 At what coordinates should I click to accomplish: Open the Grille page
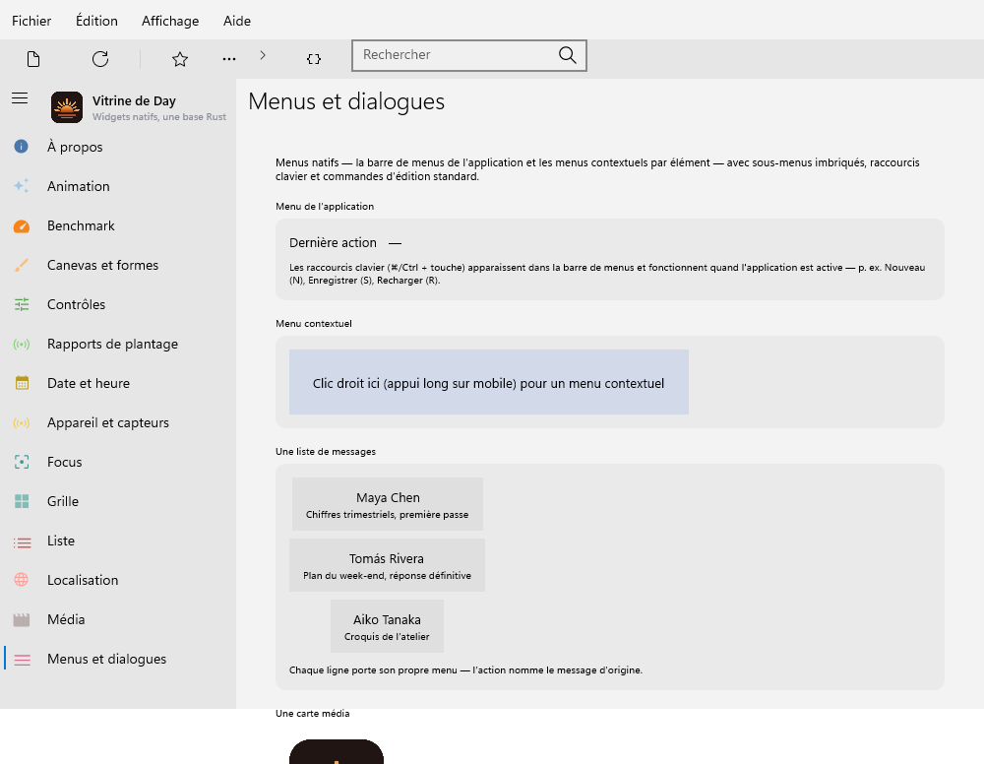[x=118, y=501]
